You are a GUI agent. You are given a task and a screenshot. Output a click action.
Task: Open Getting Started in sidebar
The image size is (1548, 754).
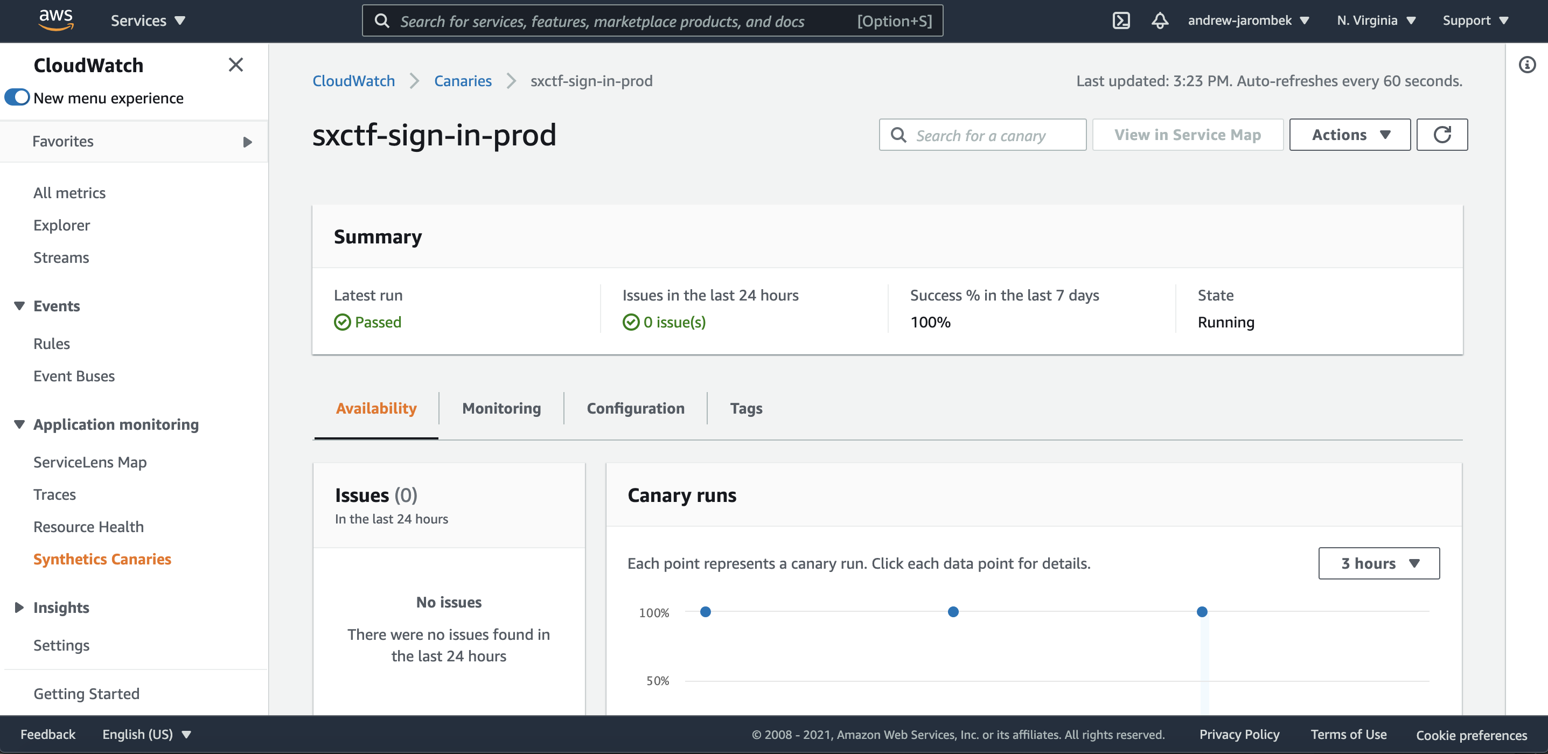coord(86,694)
